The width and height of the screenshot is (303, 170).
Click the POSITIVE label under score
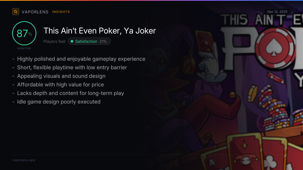click(24, 48)
